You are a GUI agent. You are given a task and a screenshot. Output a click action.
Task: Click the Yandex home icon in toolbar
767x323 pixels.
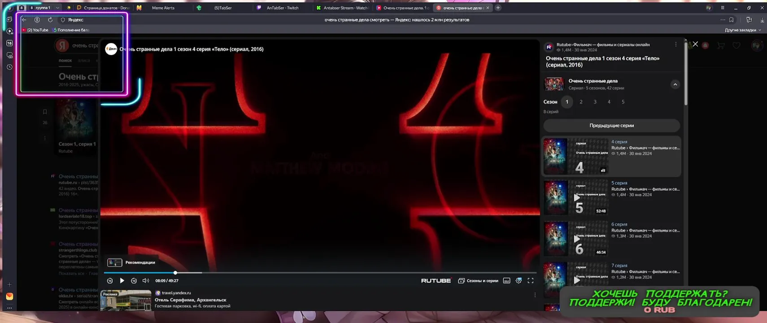(x=37, y=20)
